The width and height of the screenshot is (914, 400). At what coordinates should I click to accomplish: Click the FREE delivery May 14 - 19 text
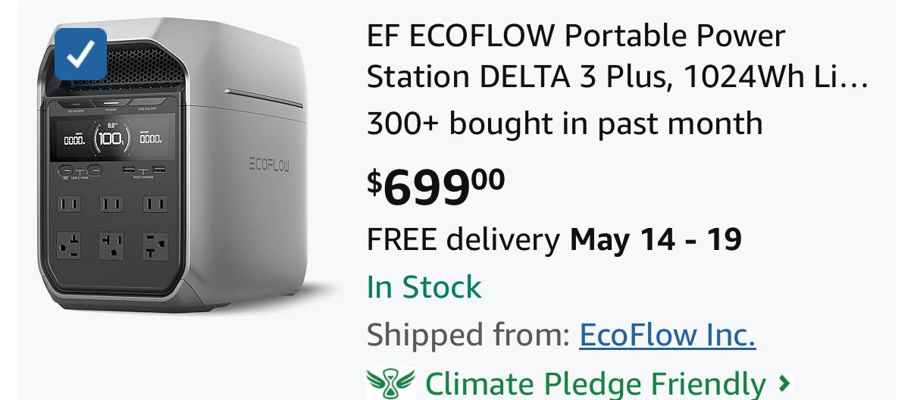[x=554, y=239]
